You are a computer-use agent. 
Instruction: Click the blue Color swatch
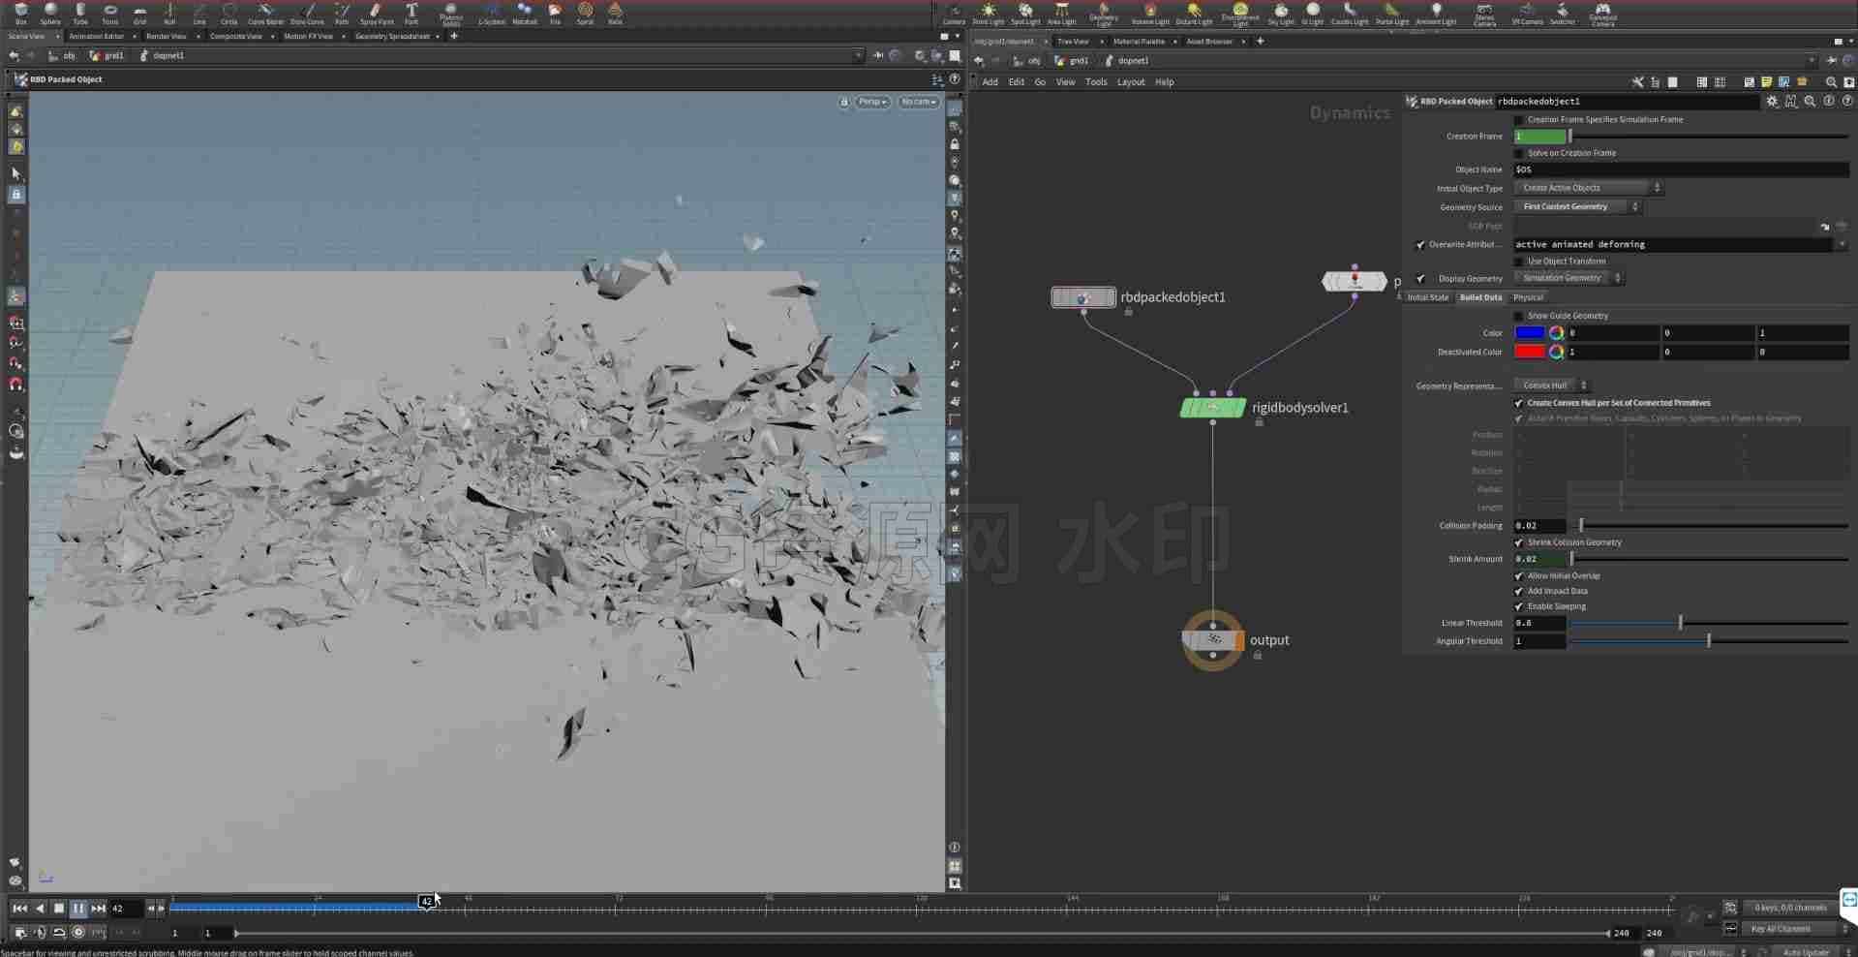pyautogui.click(x=1529, y=332)
